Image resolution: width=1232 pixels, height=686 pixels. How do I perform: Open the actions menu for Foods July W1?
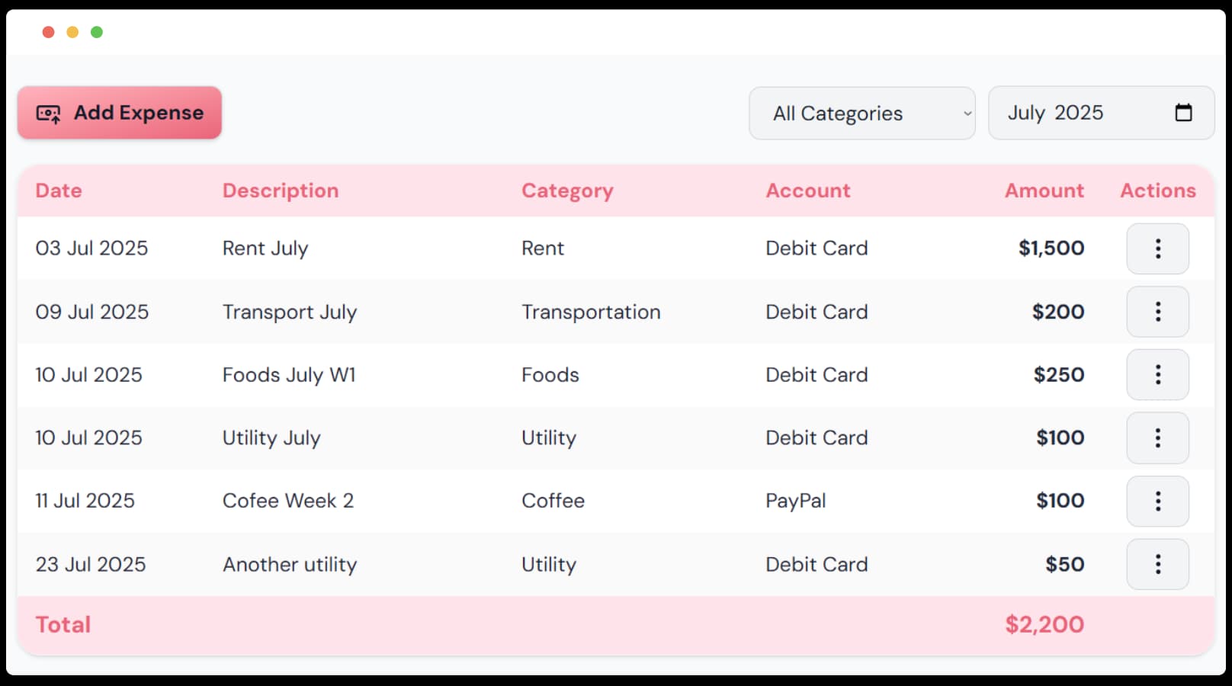click(x=1157, y=374)
